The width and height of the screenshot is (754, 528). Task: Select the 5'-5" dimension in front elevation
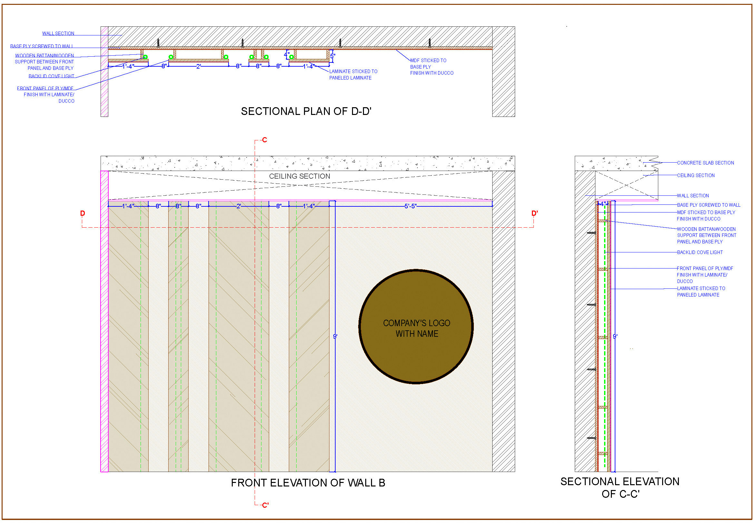410,206
